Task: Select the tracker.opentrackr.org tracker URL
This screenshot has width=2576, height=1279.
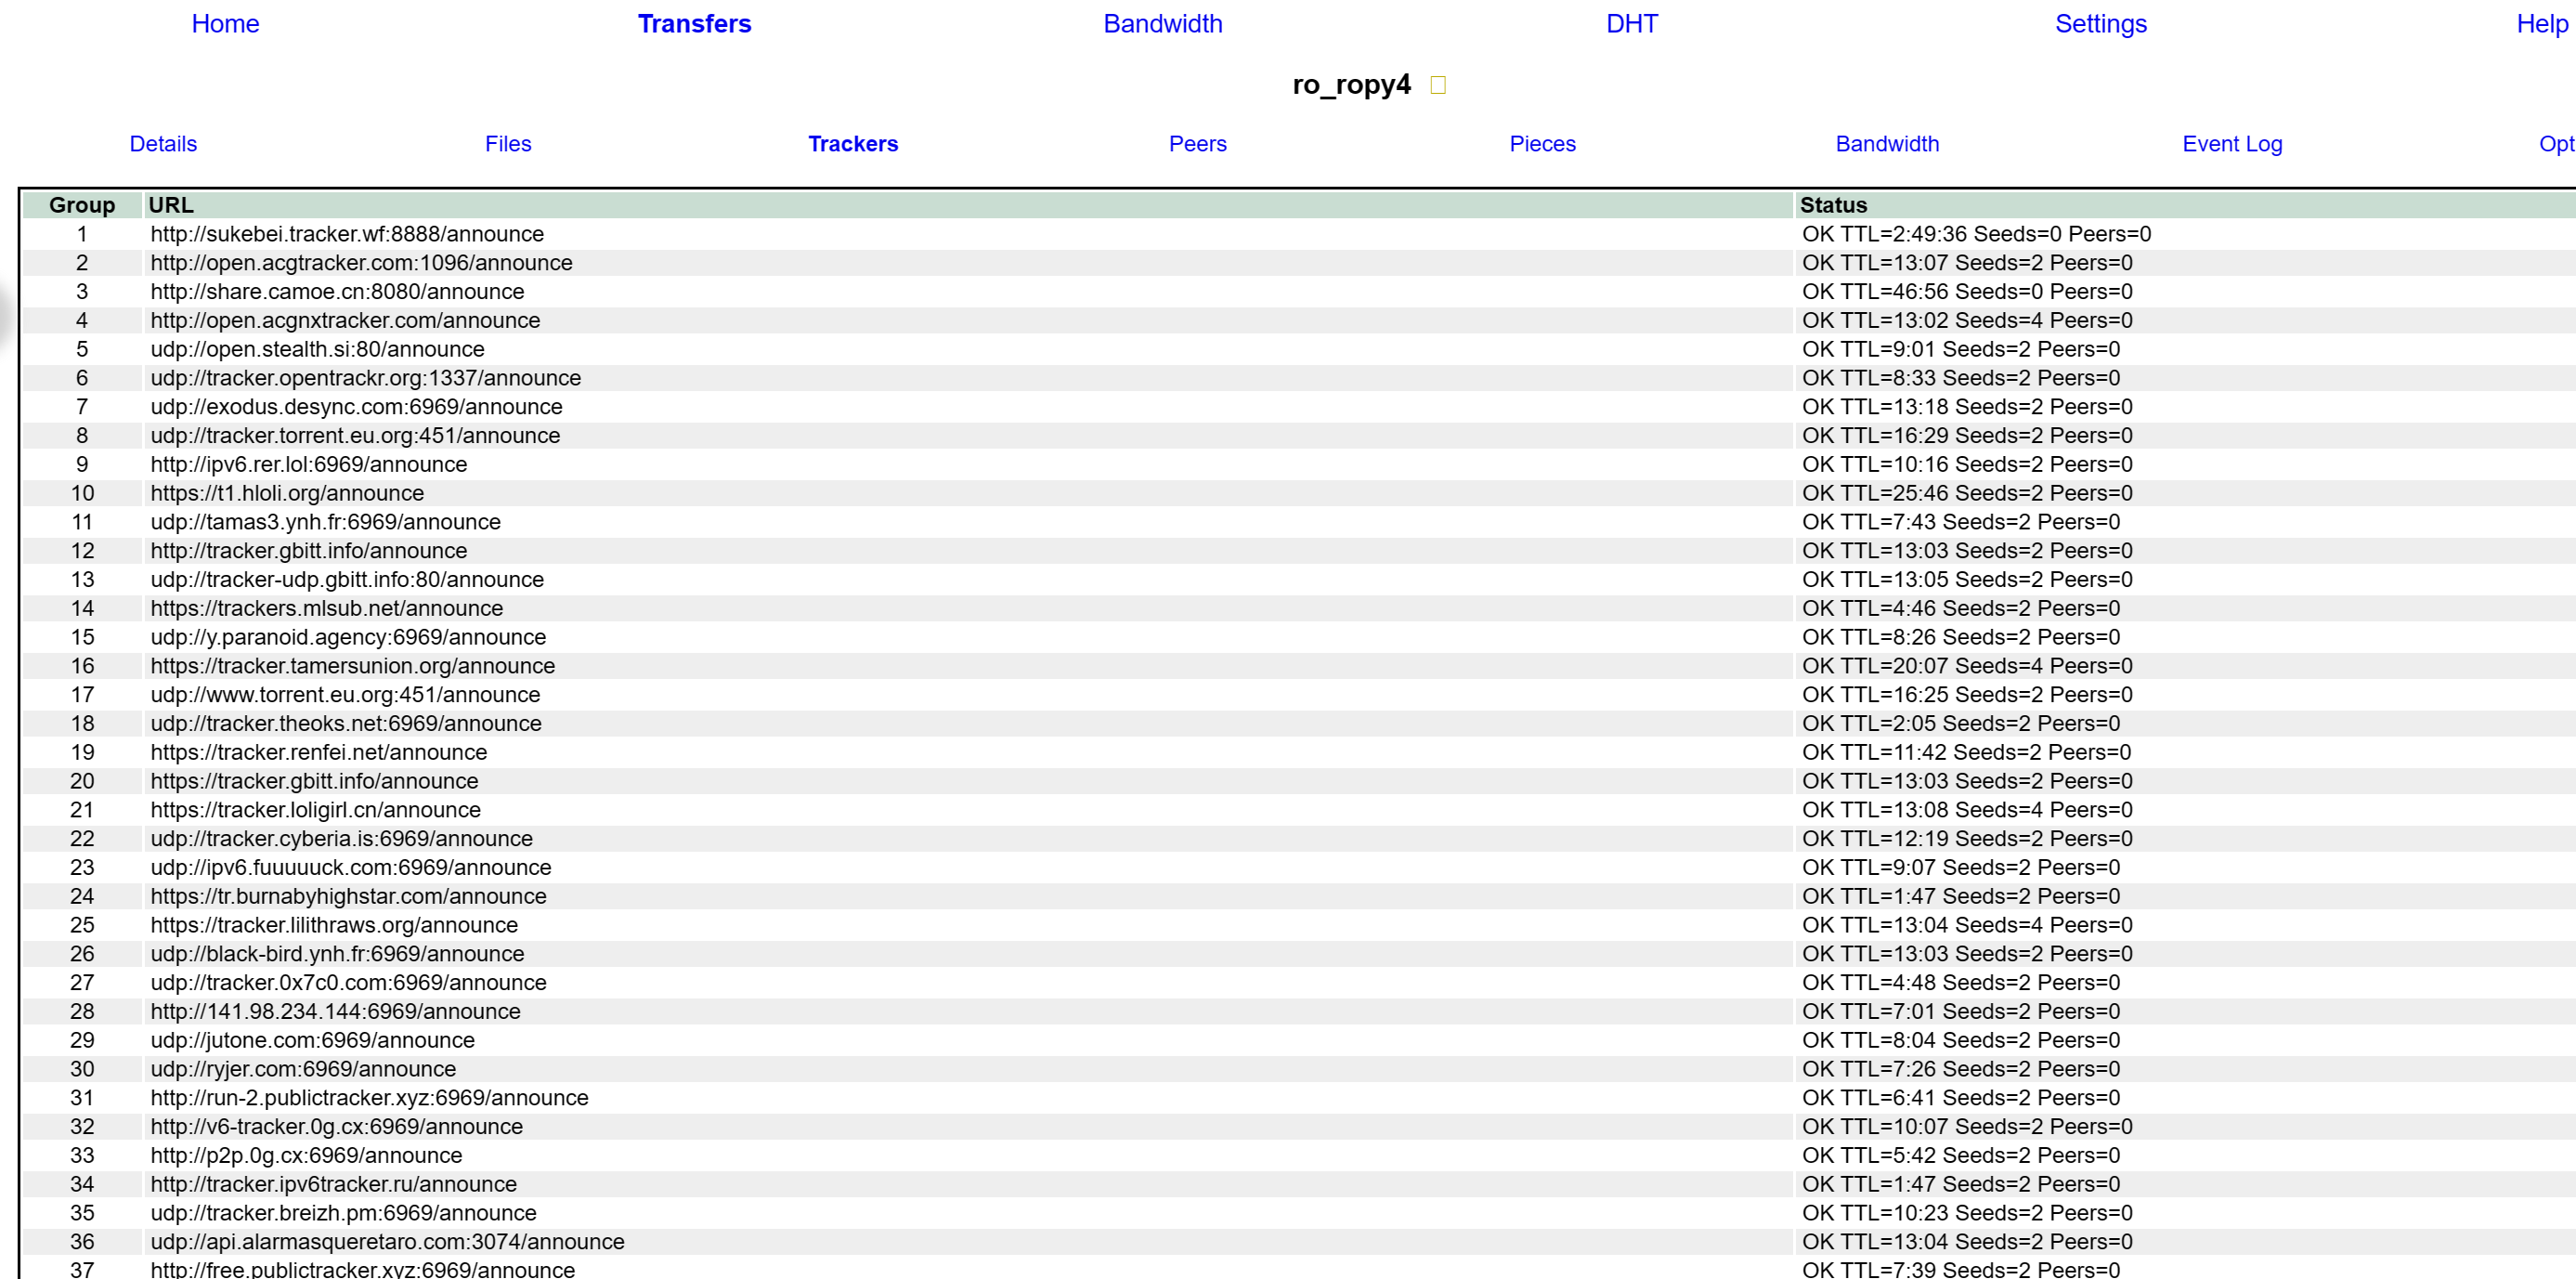Action: coord(365,378)
